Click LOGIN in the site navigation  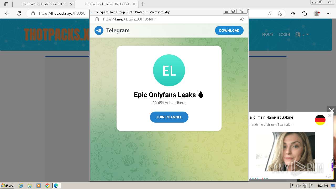tap(284, 34)
